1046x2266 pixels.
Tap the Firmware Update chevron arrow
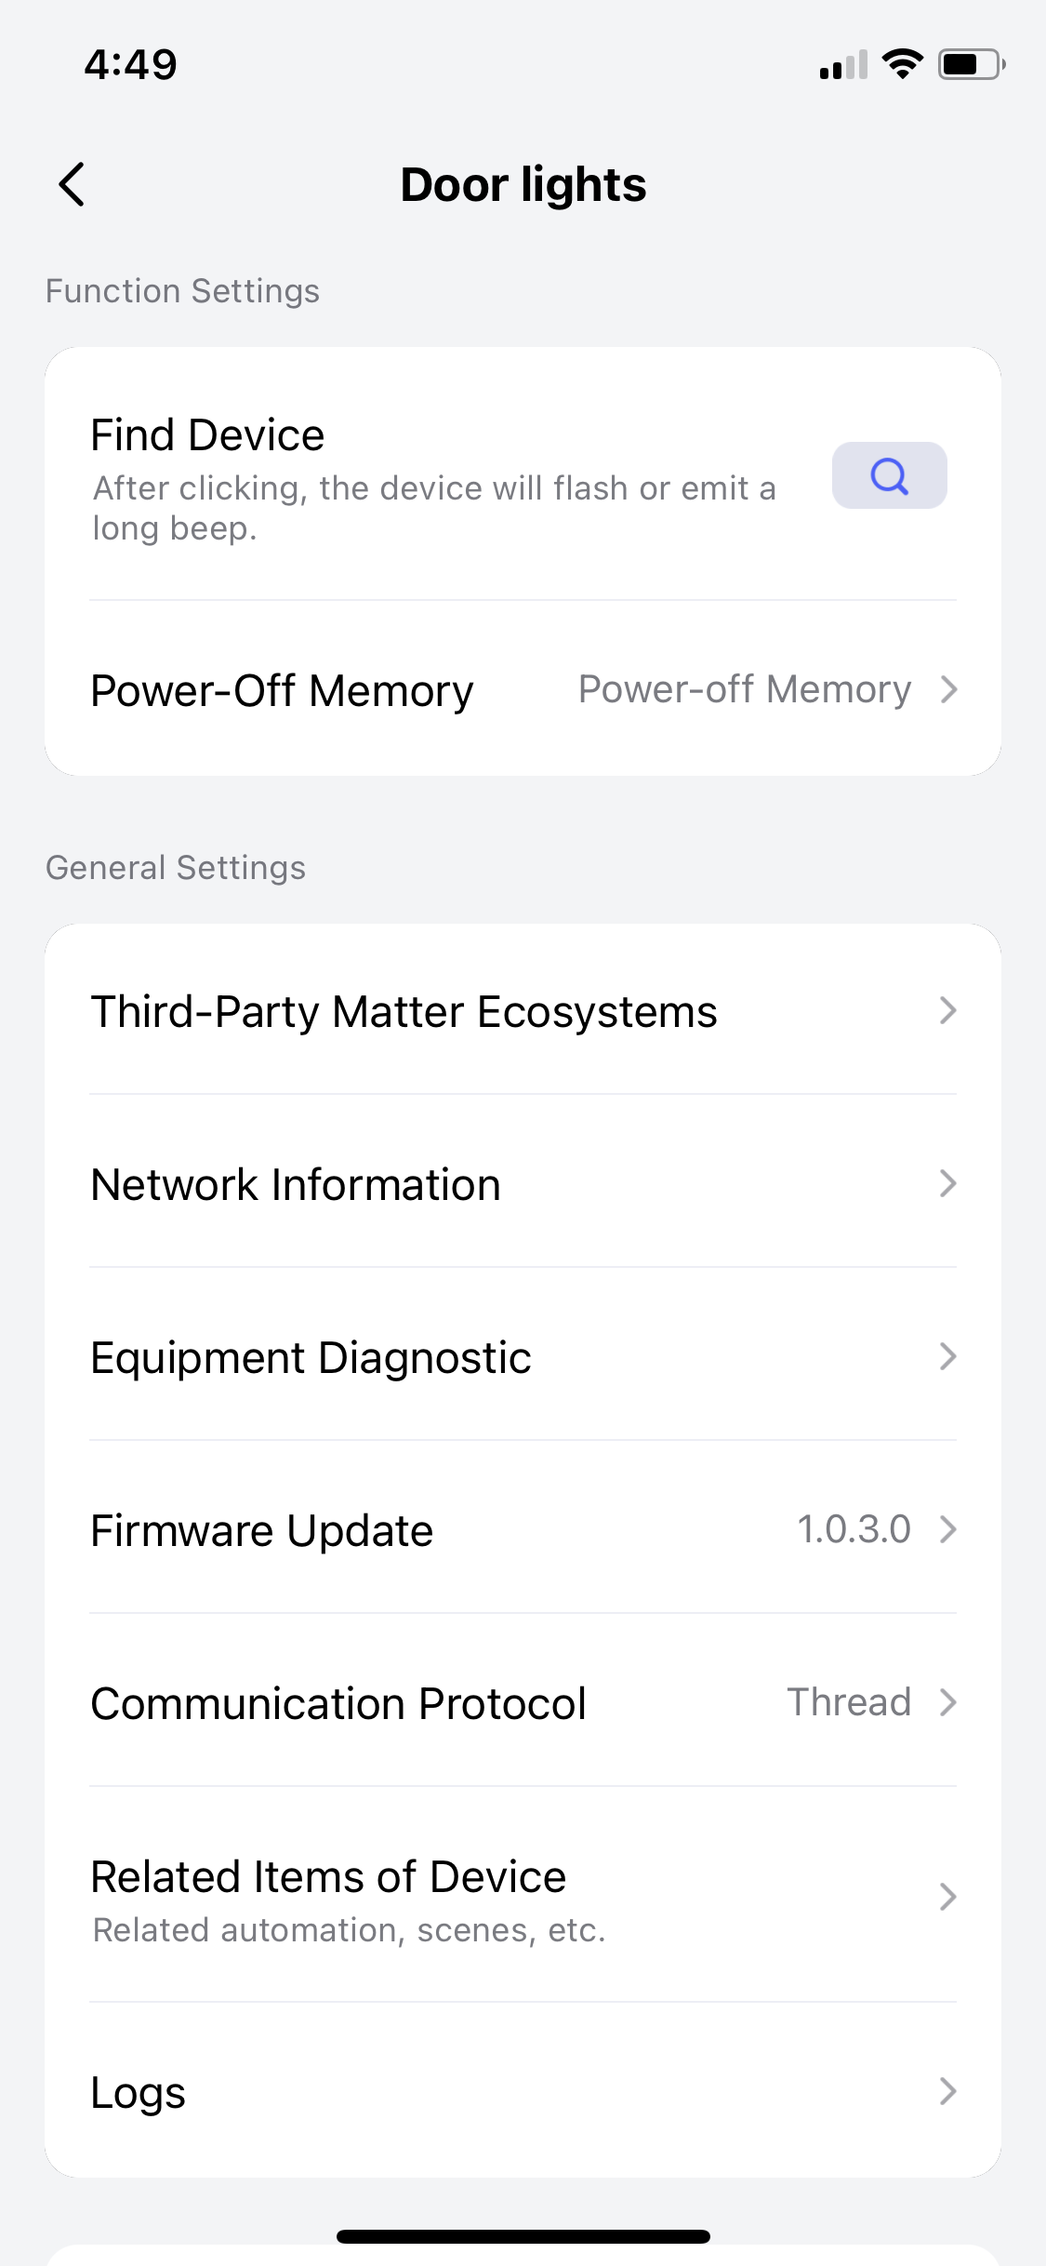tap(947, 1529)
